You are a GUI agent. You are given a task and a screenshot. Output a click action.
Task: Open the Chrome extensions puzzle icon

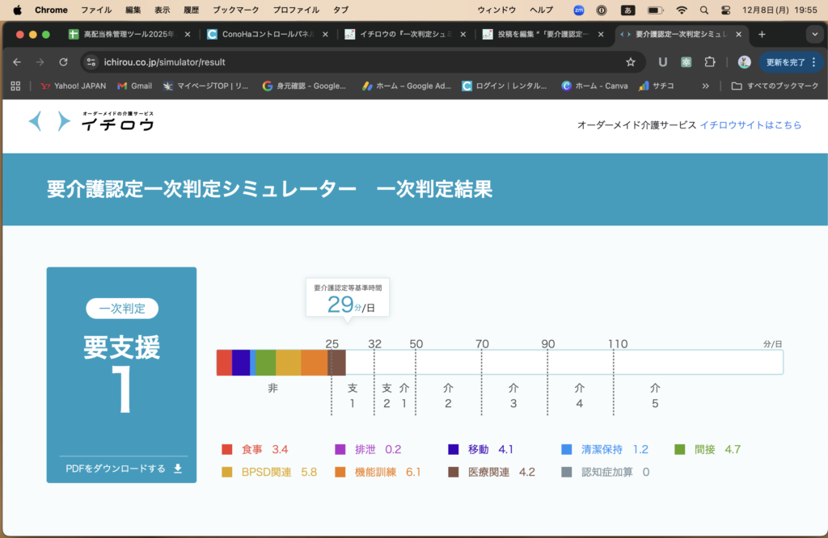coord(710,62)
